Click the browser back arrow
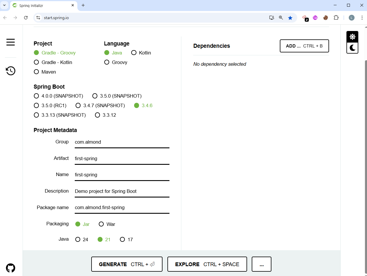This screenshot has width=367, height=276. [x=5, y=18]
